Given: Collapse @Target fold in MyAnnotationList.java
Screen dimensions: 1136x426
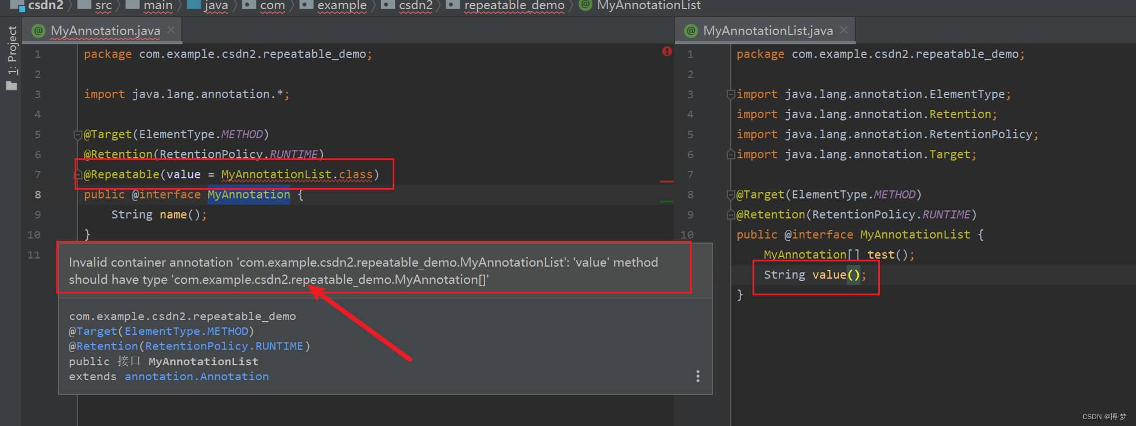Looking at the screenshot, I should click(730, 195).
